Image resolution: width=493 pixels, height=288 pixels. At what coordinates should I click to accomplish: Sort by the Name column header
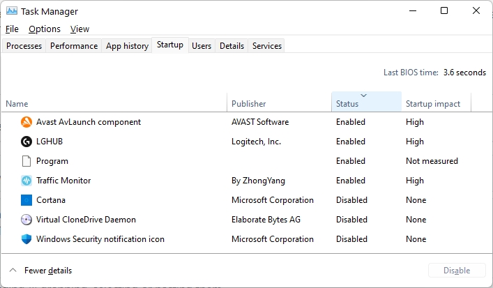coord(114,103)
